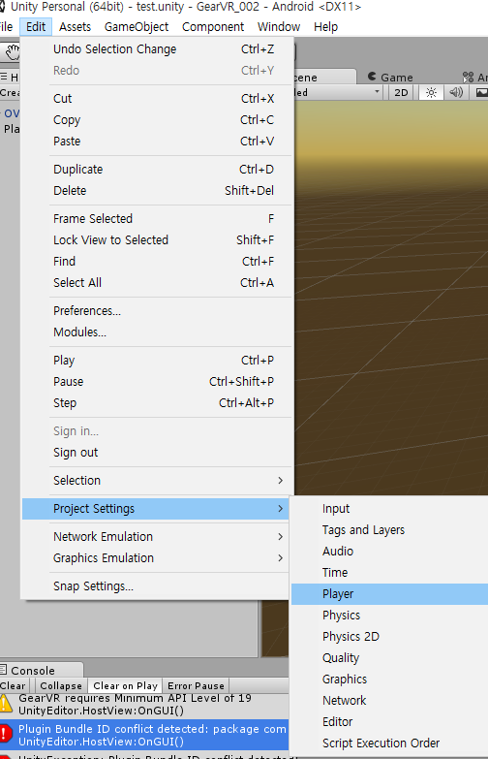Open Snap Settings...

[157, 585]
